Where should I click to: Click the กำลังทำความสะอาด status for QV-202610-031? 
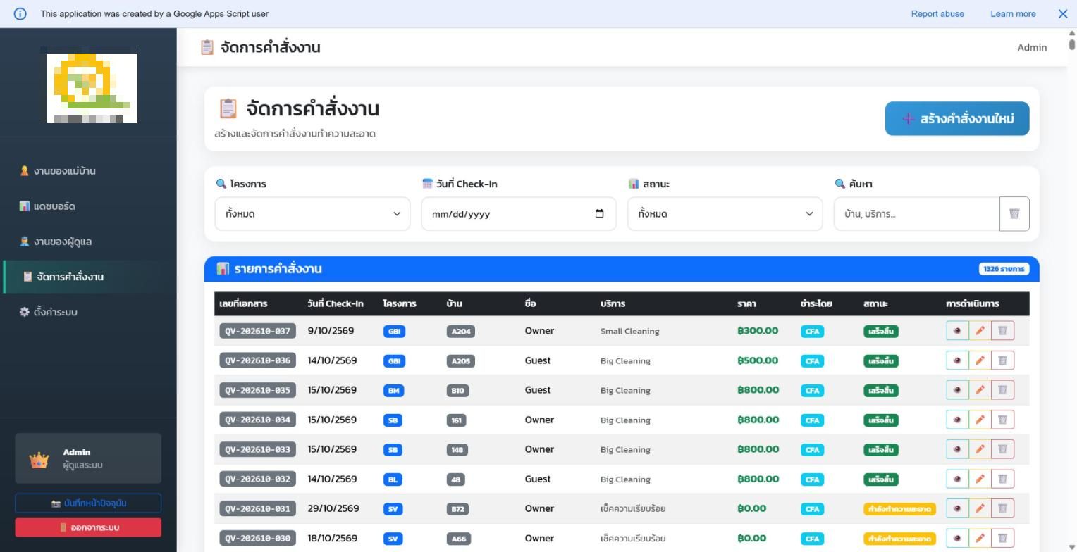point(899,509)
